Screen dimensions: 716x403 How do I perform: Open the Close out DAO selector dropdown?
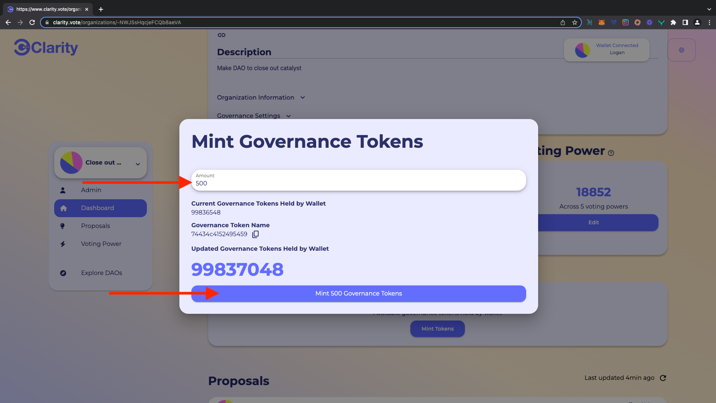click(x=101, y=163)
